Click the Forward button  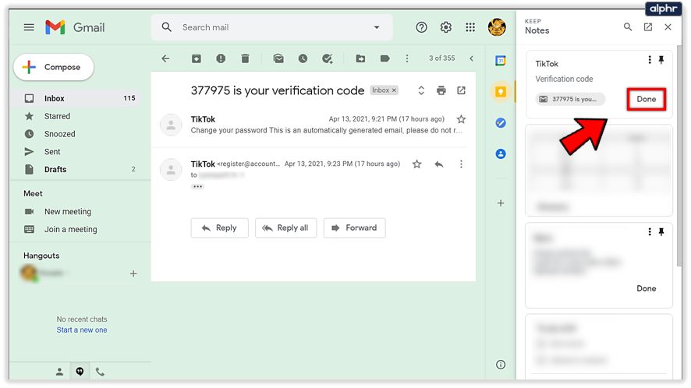(355, 228)
